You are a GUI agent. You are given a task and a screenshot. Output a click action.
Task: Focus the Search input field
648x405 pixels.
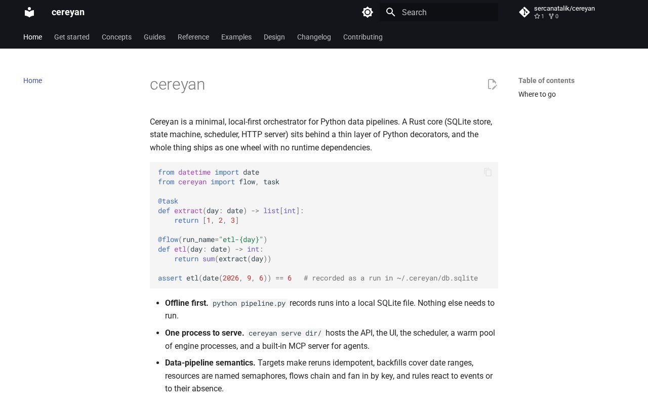coord(439,12)
